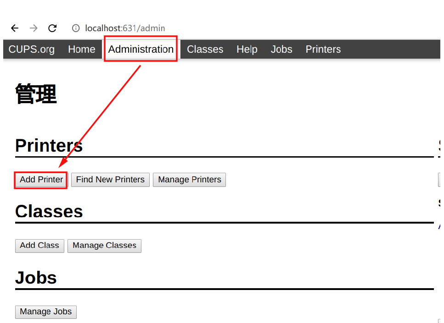Click the browser forward arrow

click(x=34, y=28)
